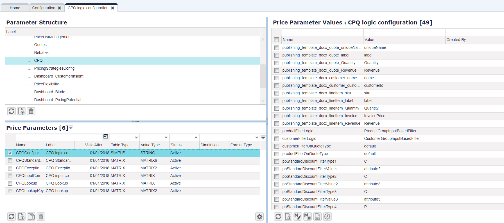
Task: Open the Table Type filter dropdown
Action: tap(136, 137)
